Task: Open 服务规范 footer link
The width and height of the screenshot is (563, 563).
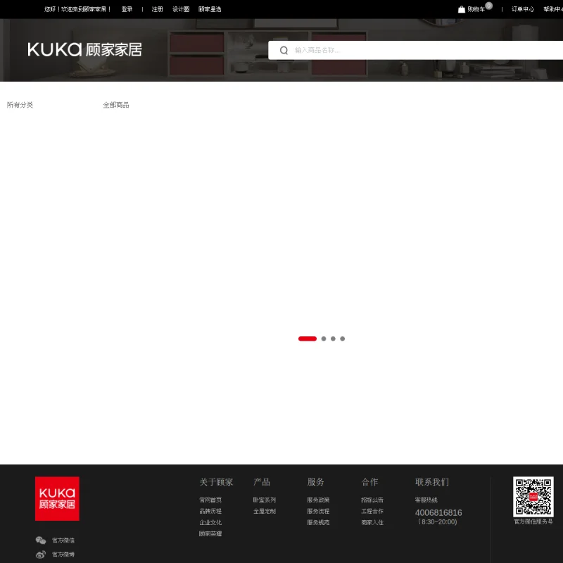Action: (318, 522)
